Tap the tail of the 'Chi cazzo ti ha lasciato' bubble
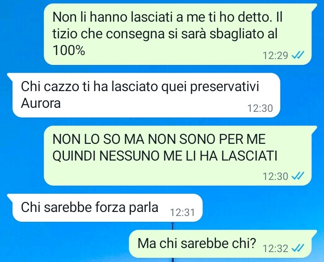The width and height of the screenshot is (324, 262). click(10, 76)
